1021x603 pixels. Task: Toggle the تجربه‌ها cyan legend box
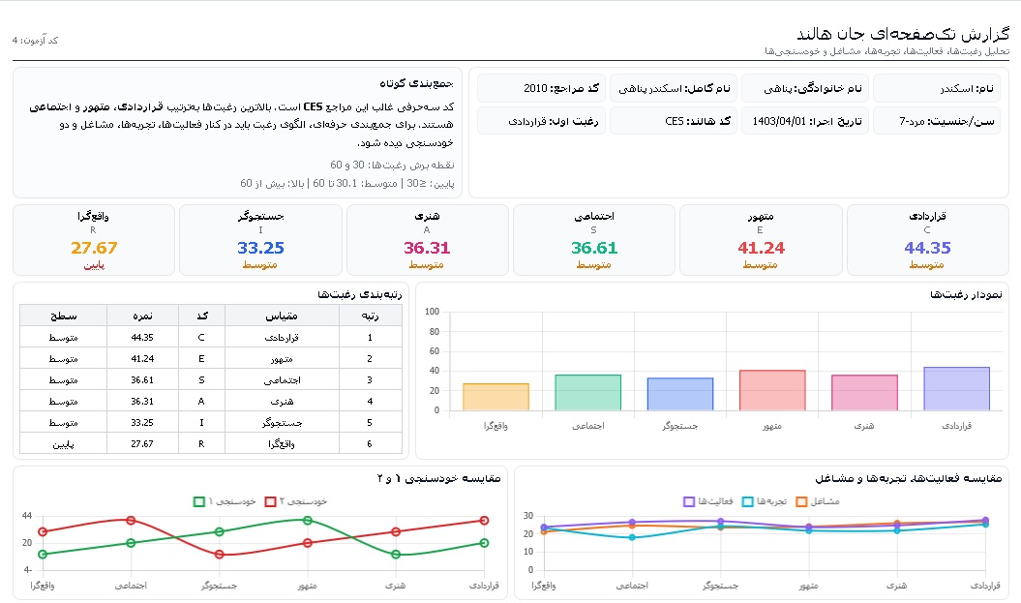[x=747, y=501]
